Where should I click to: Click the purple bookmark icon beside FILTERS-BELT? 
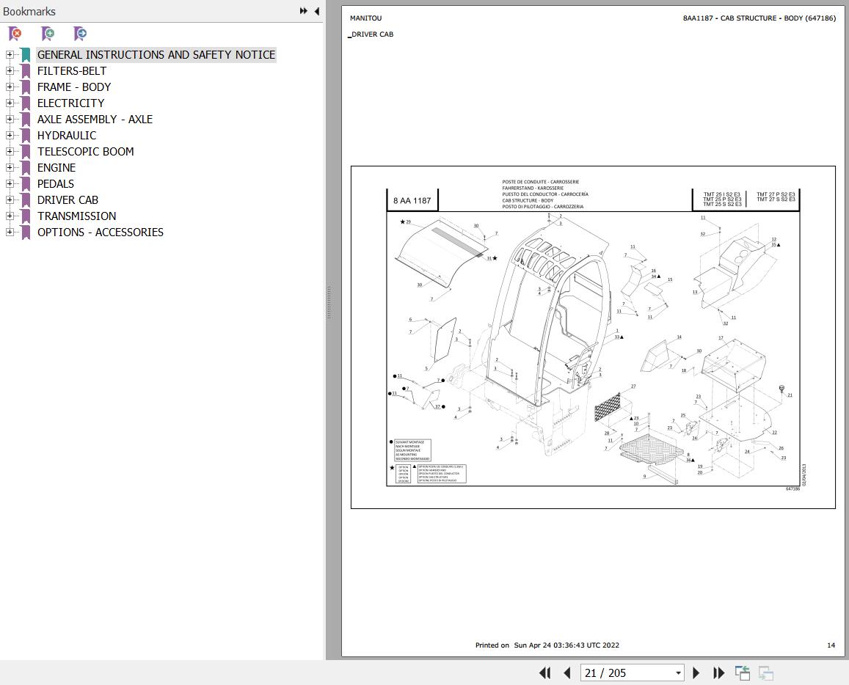coord(25,71)
